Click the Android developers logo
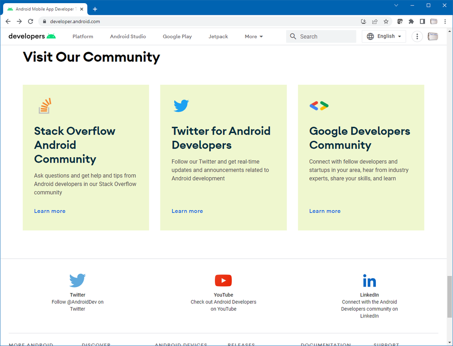The width and height of the screenshot is (453, 346). [32, 36]
